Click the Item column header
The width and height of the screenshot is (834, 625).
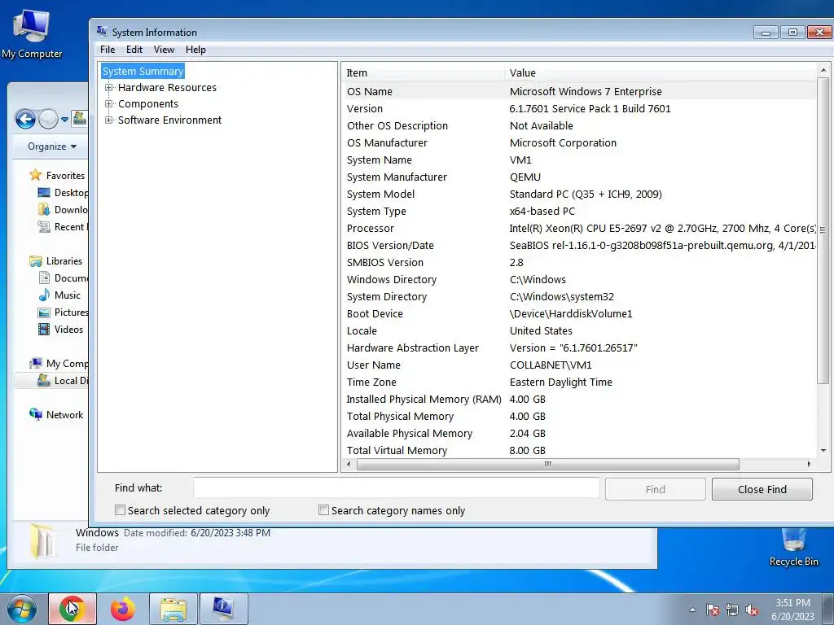pos(423,72)
